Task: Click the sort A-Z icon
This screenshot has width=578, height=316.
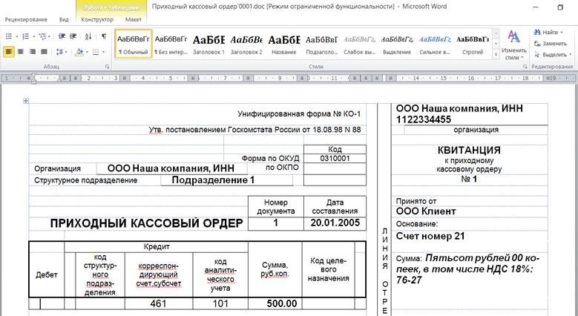Action: pos(88,36)
